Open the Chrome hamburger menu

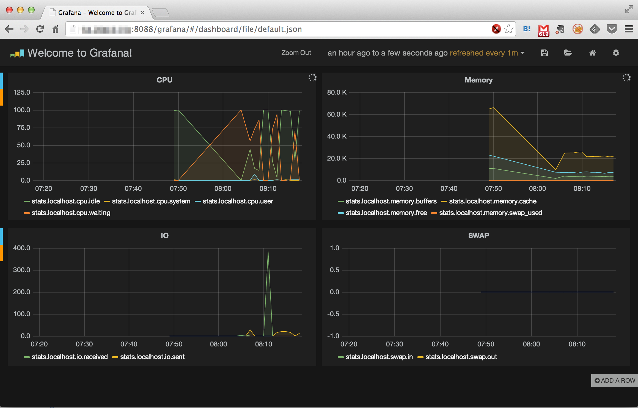[x=629, y=29]
